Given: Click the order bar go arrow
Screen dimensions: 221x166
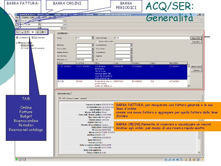Looking at the screenshot, I should 64,24.
